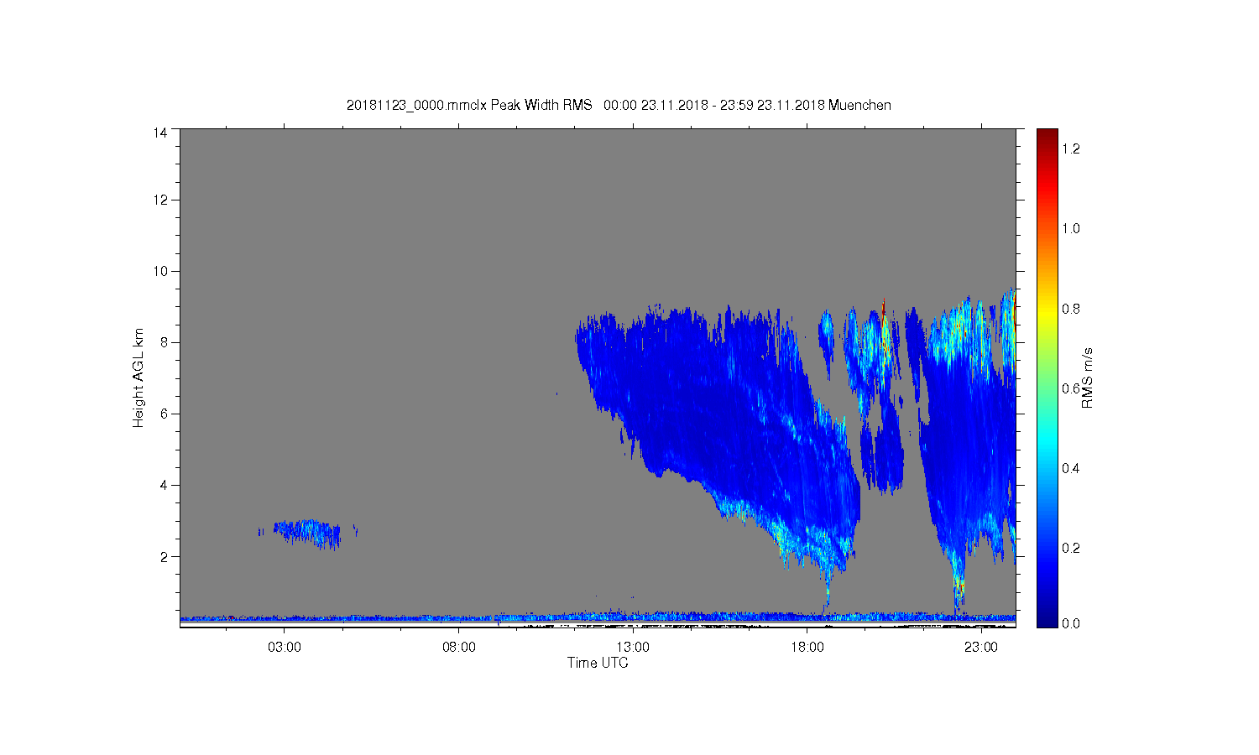The width and height of the screenshot is (1259, 755).
Task: Click the plot title text mentioning Muenchen
Action: (619, 105)
